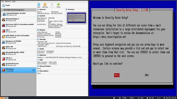The image size is (177, 99).
Task: Click the docs.securityonion.net URL text
Action: (x=110, y=37)
